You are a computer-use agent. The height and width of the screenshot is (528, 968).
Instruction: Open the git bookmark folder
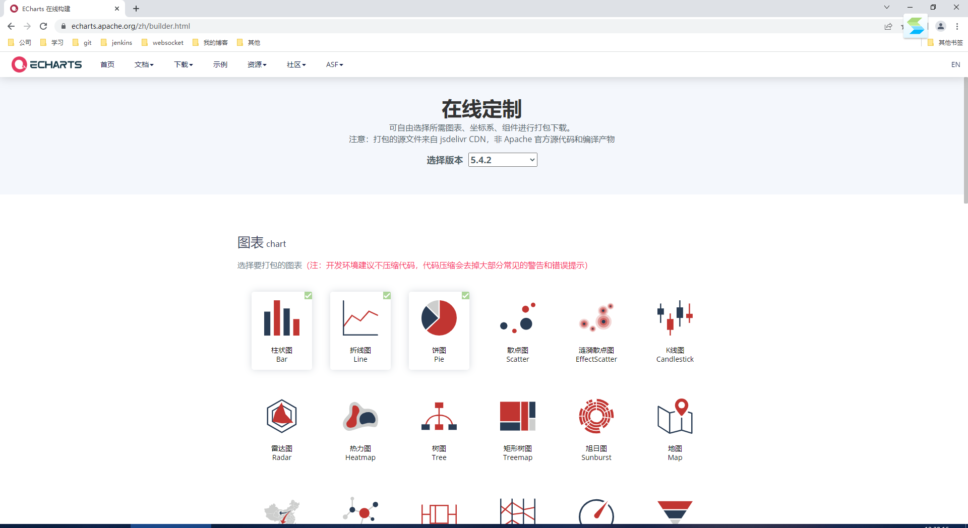click(x=82, y=43)
